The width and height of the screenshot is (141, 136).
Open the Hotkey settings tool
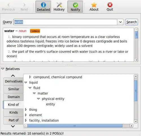tap(59, 7)
